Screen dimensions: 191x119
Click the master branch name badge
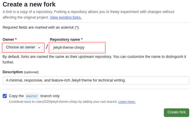(32, 96)
